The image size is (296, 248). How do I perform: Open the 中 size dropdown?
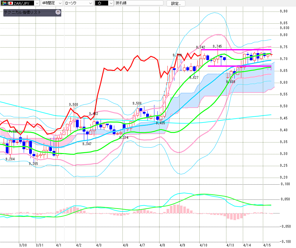111,3
